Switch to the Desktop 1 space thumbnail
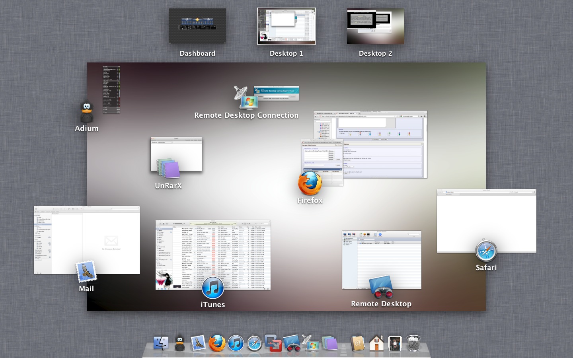The width and height of the screenshot is (573, 358). pos(286,26)
